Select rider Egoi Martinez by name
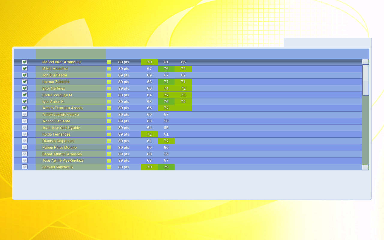 coord(54,88)
